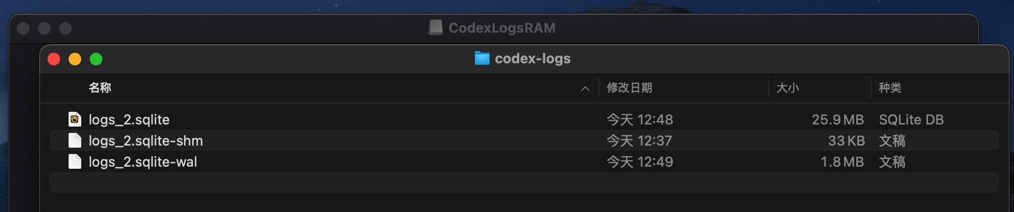This screenshot has width=1014, height=212.
Task: Select the logs_2.sqlite database file icon
Action: pyautogui.click(x=75, y=120)
